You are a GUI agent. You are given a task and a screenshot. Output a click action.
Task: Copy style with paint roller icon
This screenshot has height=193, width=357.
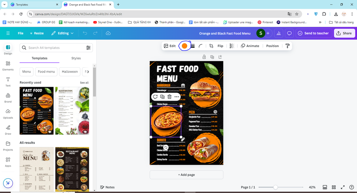tap(288, 46)
